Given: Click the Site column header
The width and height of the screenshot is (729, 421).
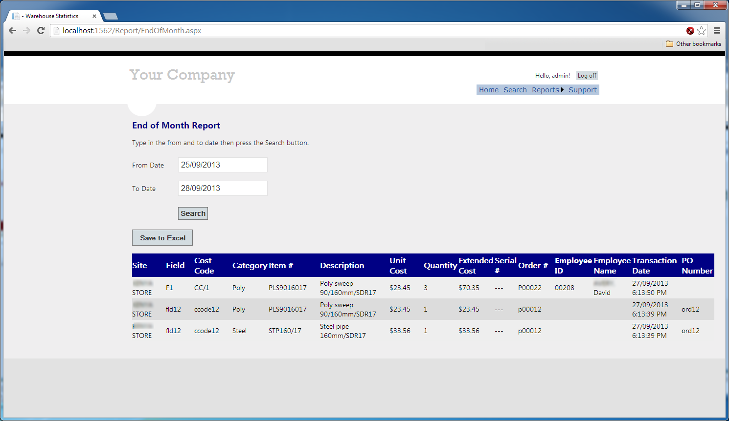Looking at the screenshot, I should pyautogui.click(x=139, y=266).
